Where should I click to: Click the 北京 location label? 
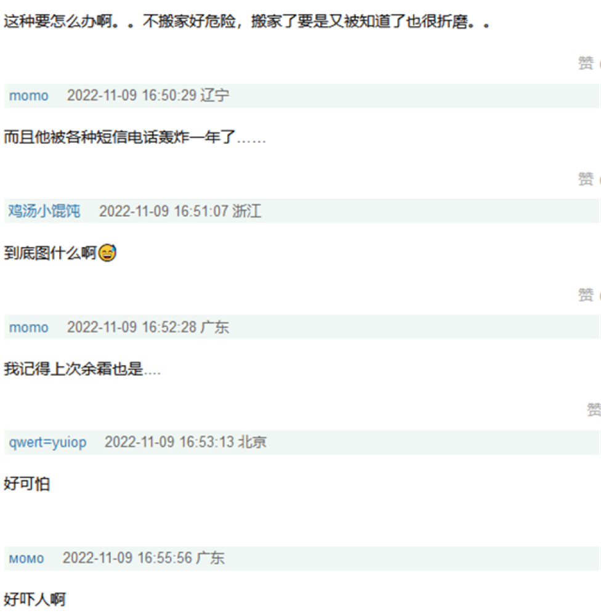pos(252,442)
